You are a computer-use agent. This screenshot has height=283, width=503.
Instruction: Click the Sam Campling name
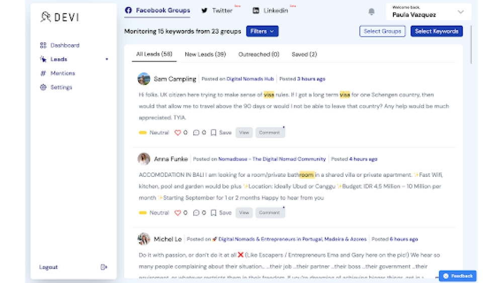175,79
